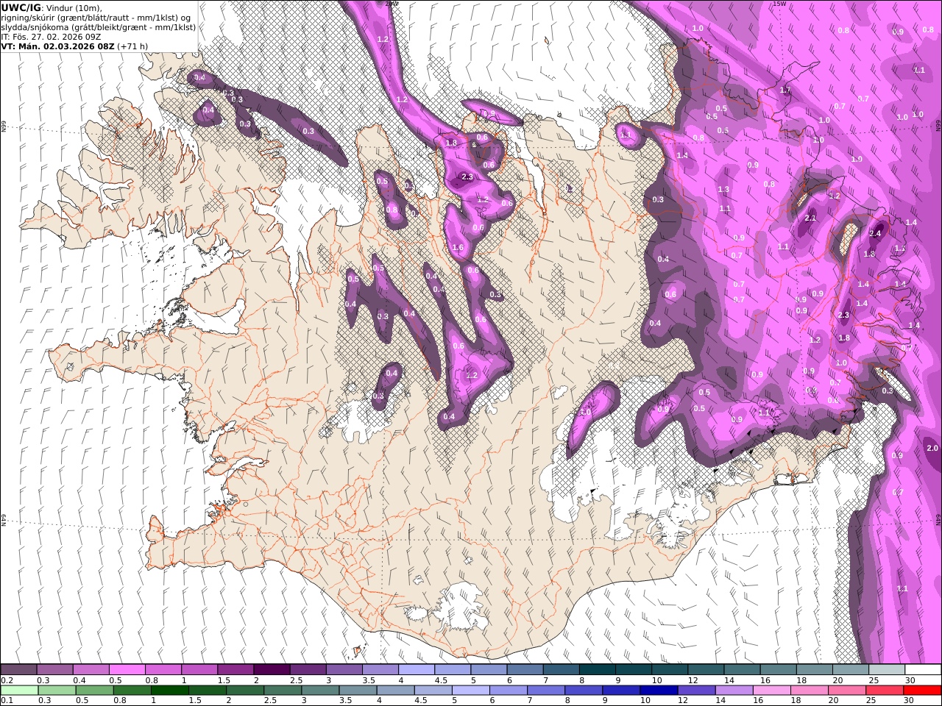Image resolution: width=942 pixels, height=706 pixels.
Task: Select the 'slydda/snjókoma (grátt/bleikt/grænt - mm/1klst)' line
Action: pyautogui.click(x=99, y=27)
